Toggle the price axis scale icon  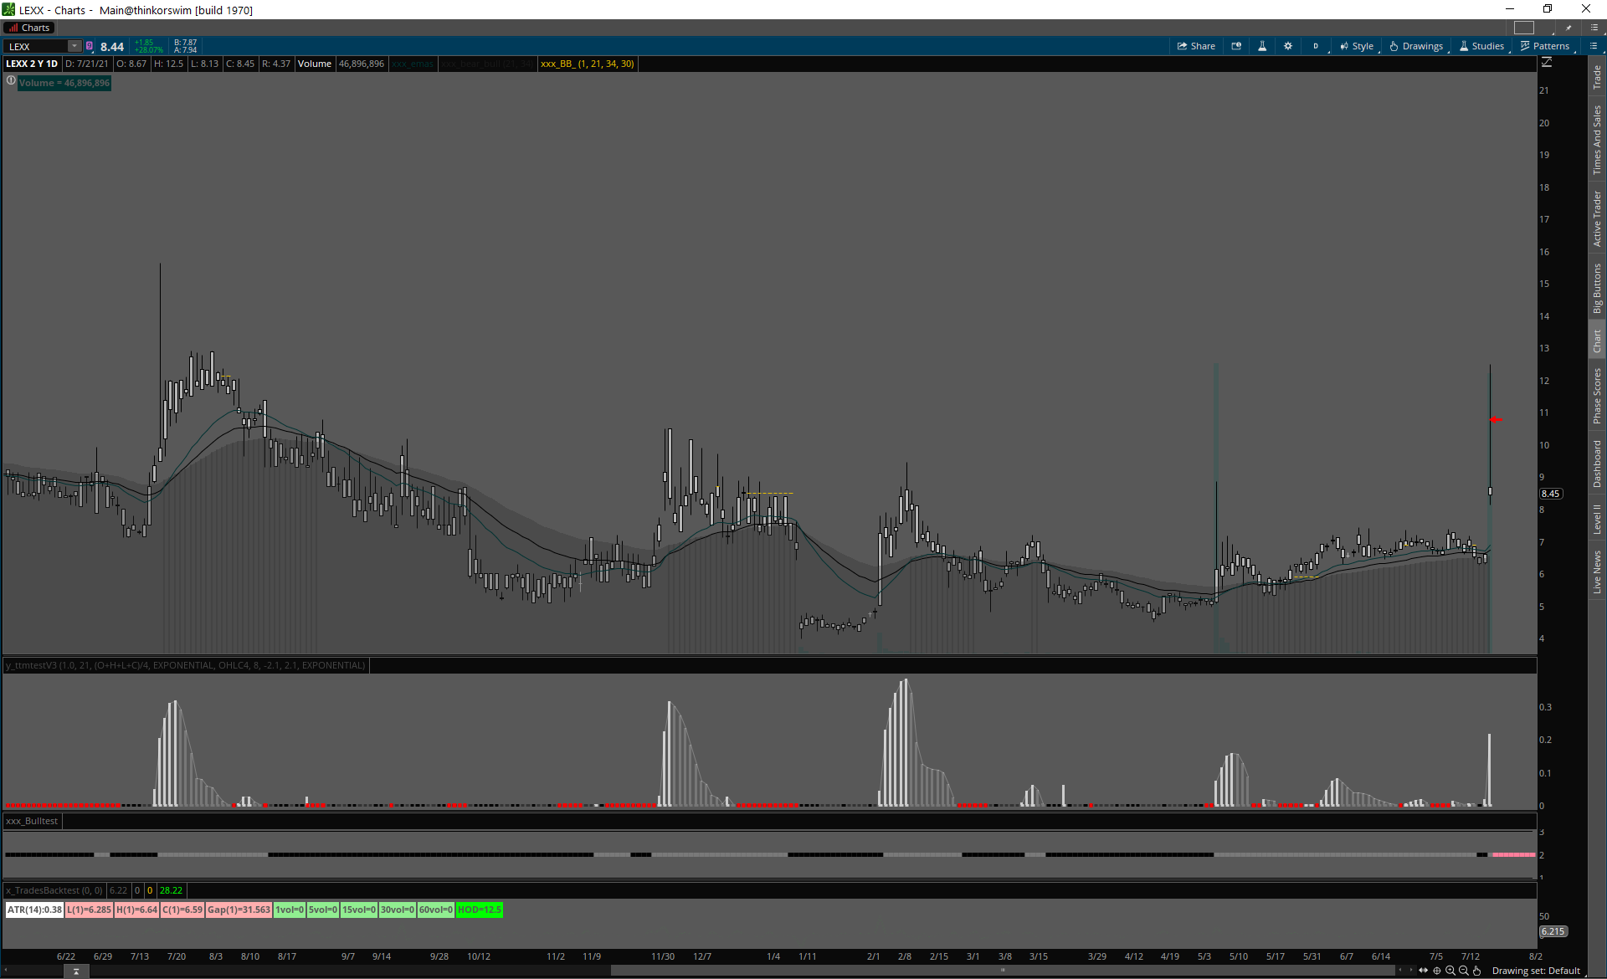(x=1547, y=63)
